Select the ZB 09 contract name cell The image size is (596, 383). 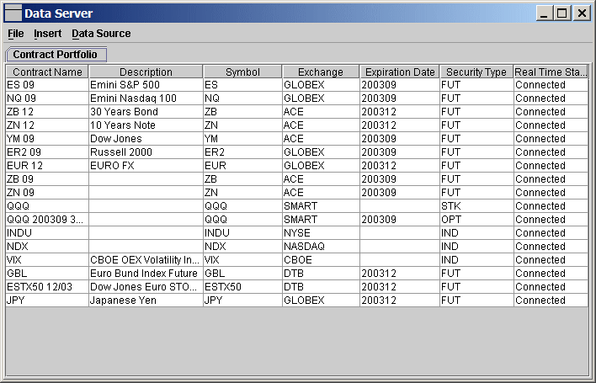[x=47, y=179]
